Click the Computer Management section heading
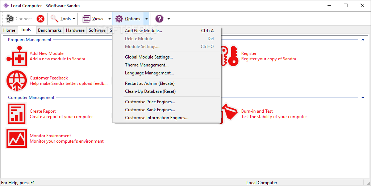 [x=31, y=98]
